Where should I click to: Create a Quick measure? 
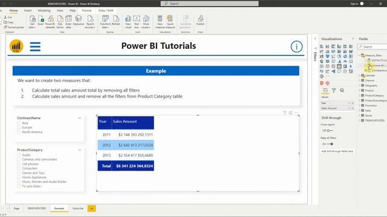170,22
